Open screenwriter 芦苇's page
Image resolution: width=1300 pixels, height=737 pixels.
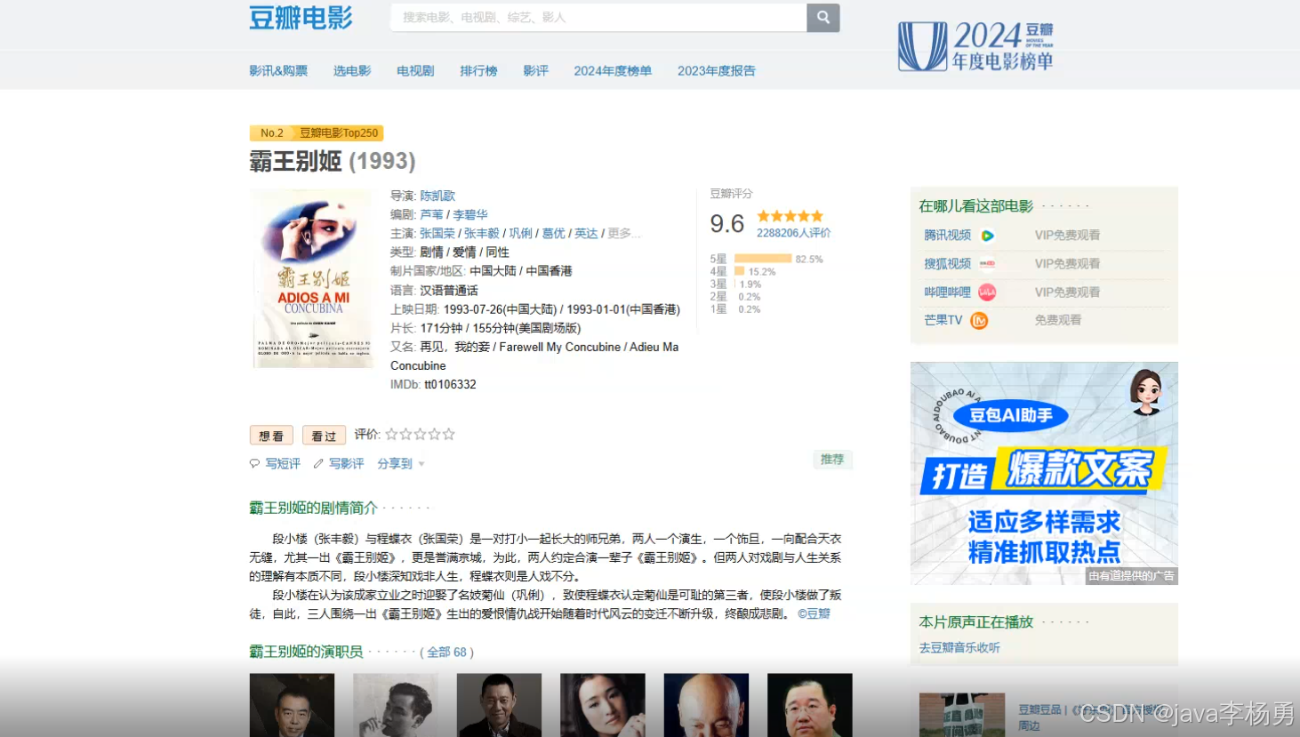pos(431,214)
